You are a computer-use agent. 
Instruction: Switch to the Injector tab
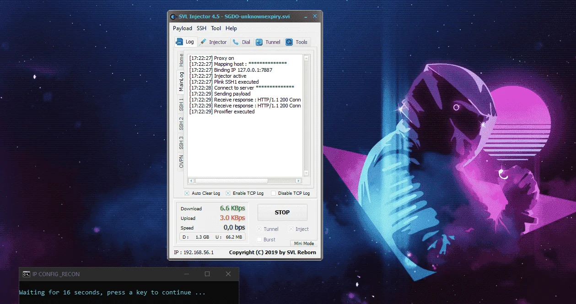213,42
